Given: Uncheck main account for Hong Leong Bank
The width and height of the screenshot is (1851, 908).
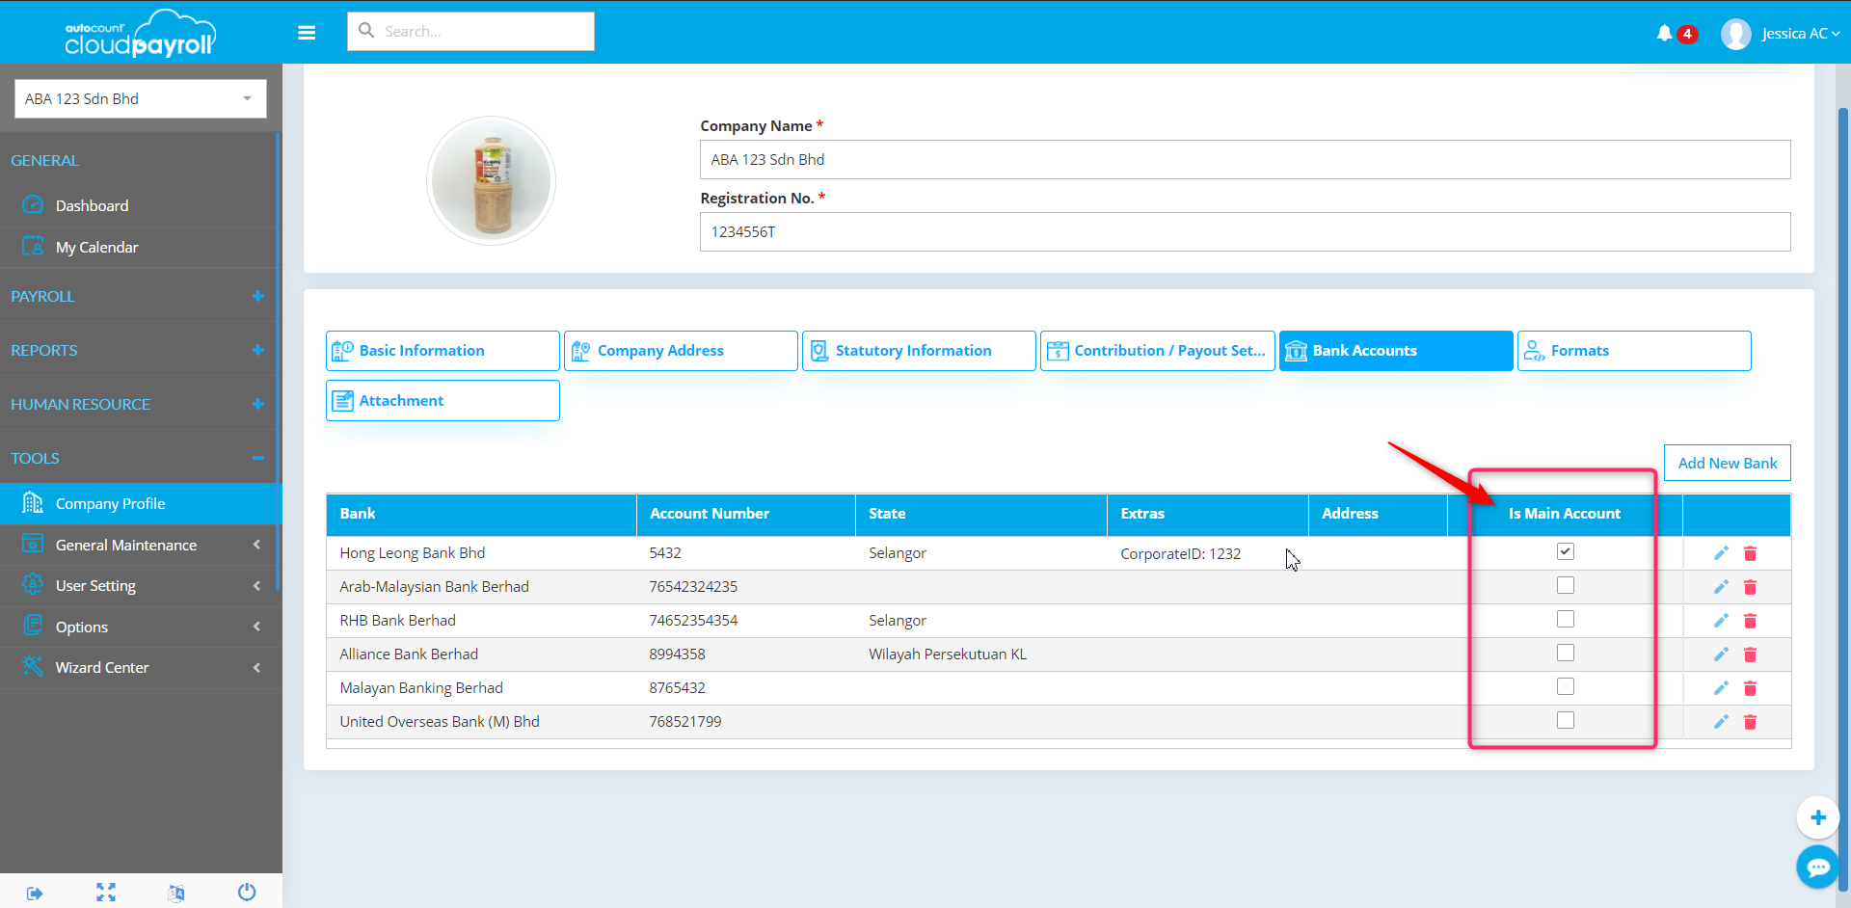Looking at the screenshot, I should (x=1565, y=551).
